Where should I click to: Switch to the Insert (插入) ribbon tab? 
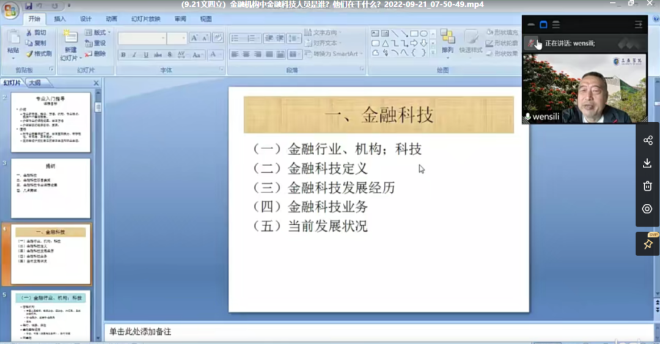pyautogui.click(x=60, y=19)
